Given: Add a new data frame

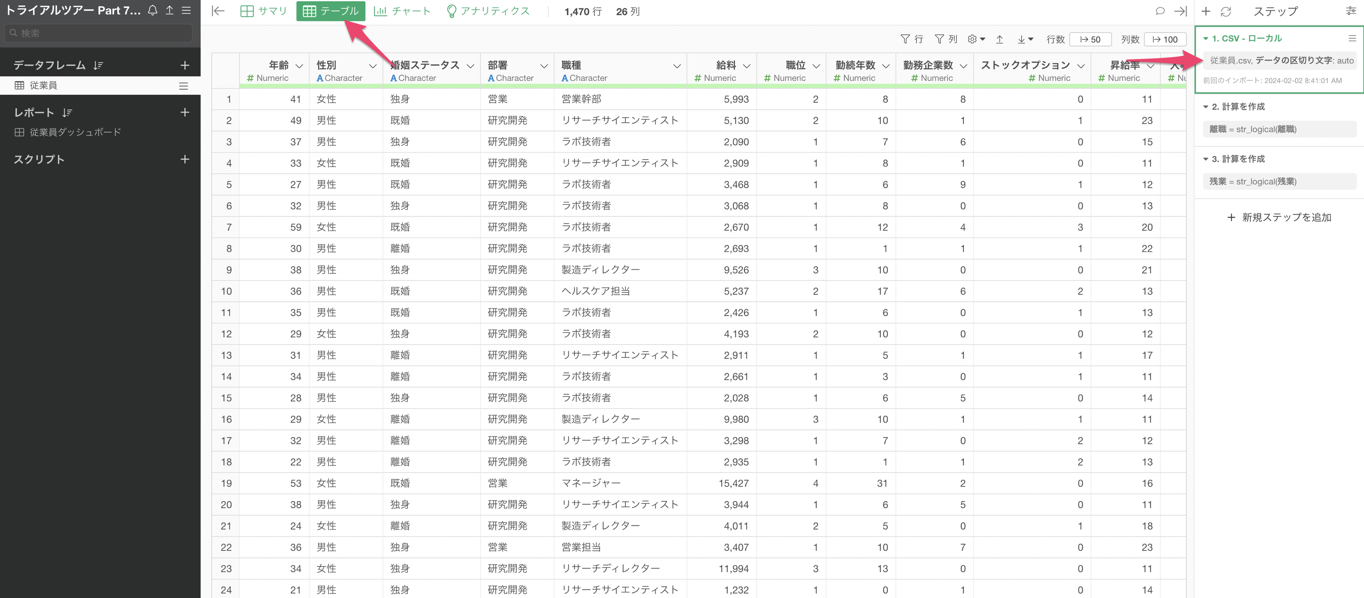Looking at the screenshot, I should (185, 65).
